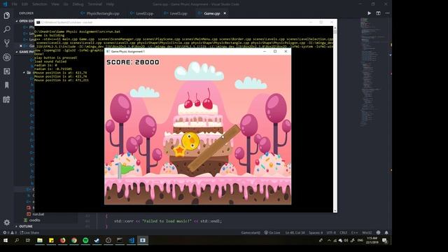Open Chrome from the taskbar
Image resolution: width=448 pixels, height=252 pixels.
tap(74, 241)
